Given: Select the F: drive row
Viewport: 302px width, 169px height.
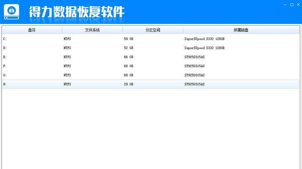Looking at the screenshot, I should [x=151, y=66].
